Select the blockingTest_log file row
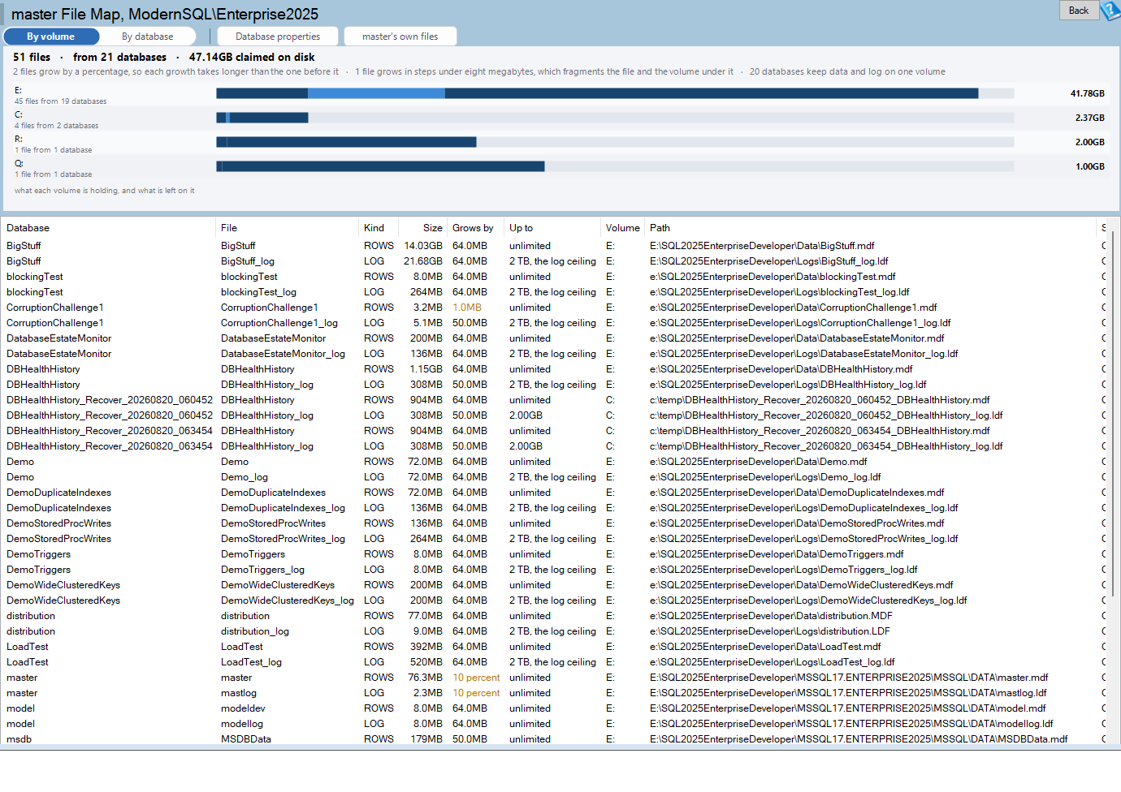 [552, 292]
